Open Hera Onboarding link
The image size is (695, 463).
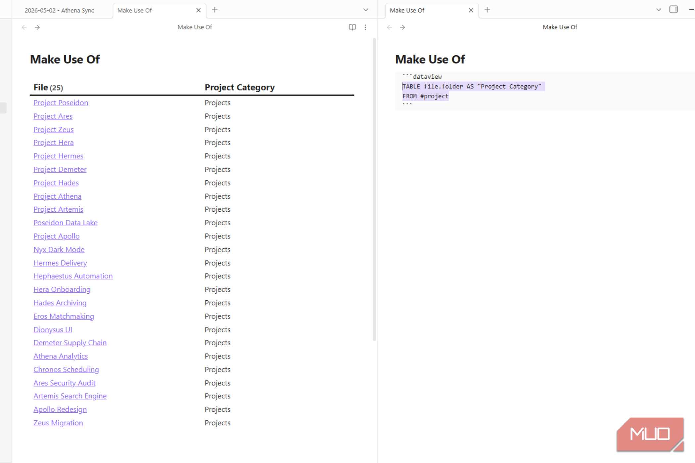coord(62,289)
